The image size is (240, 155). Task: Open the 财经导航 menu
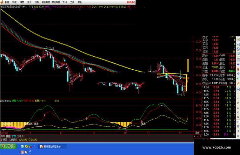(x=56, y=2)
